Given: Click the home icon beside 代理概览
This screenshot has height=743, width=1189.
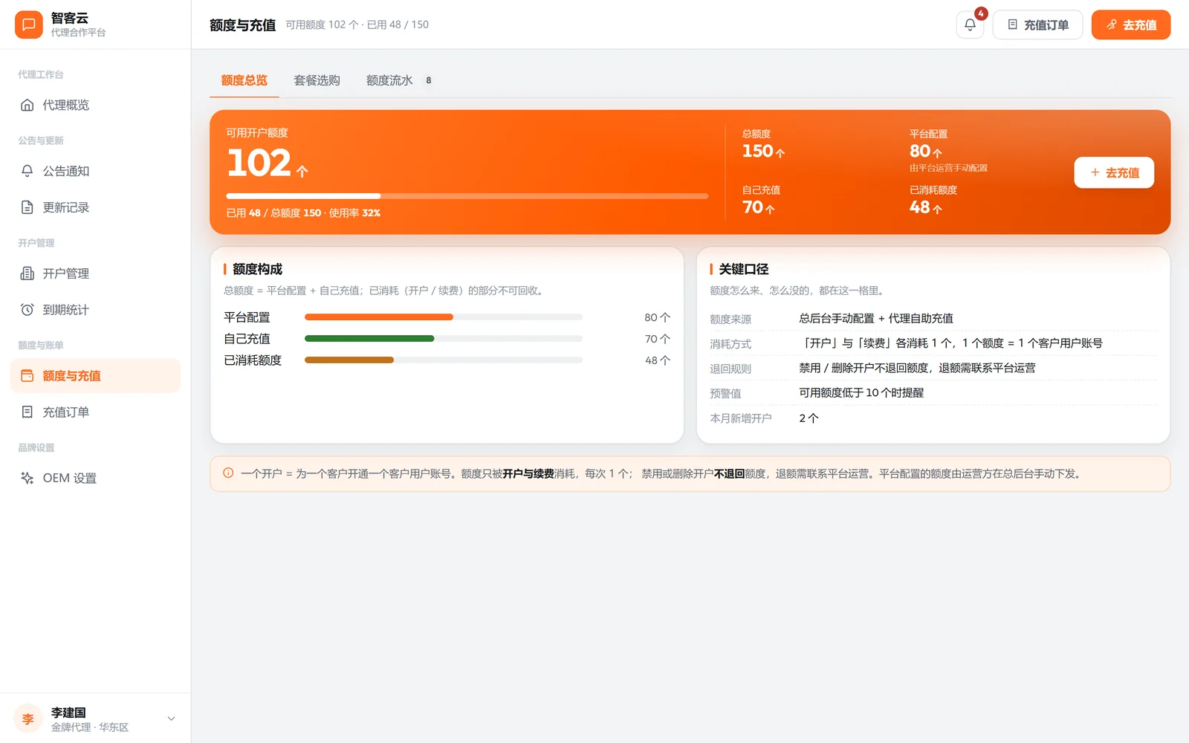Looking at the screenshot, I should coord(27,105).
